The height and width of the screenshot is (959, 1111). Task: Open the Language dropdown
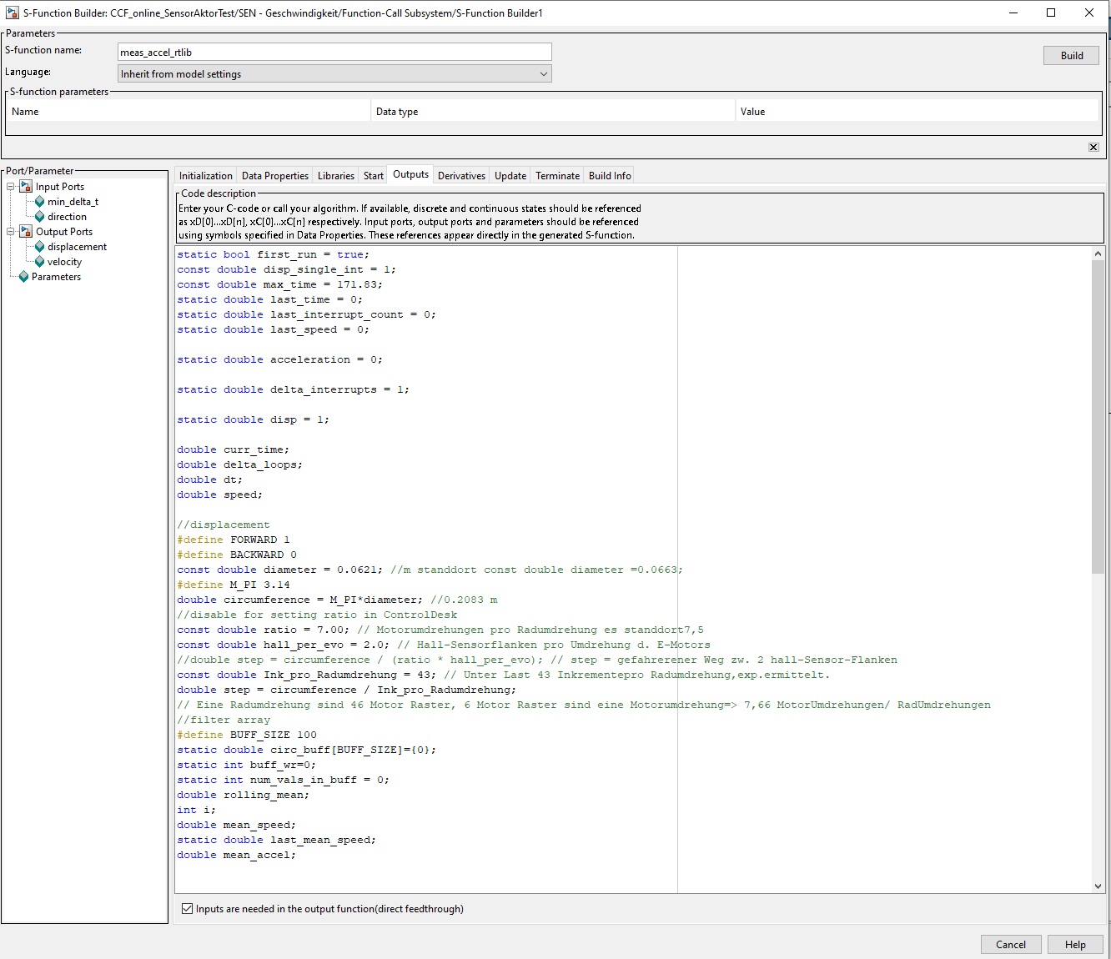pos(334,74)
